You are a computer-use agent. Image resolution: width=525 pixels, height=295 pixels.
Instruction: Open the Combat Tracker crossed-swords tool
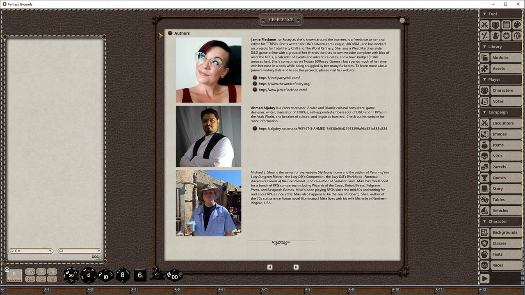(x=484, y=25)
